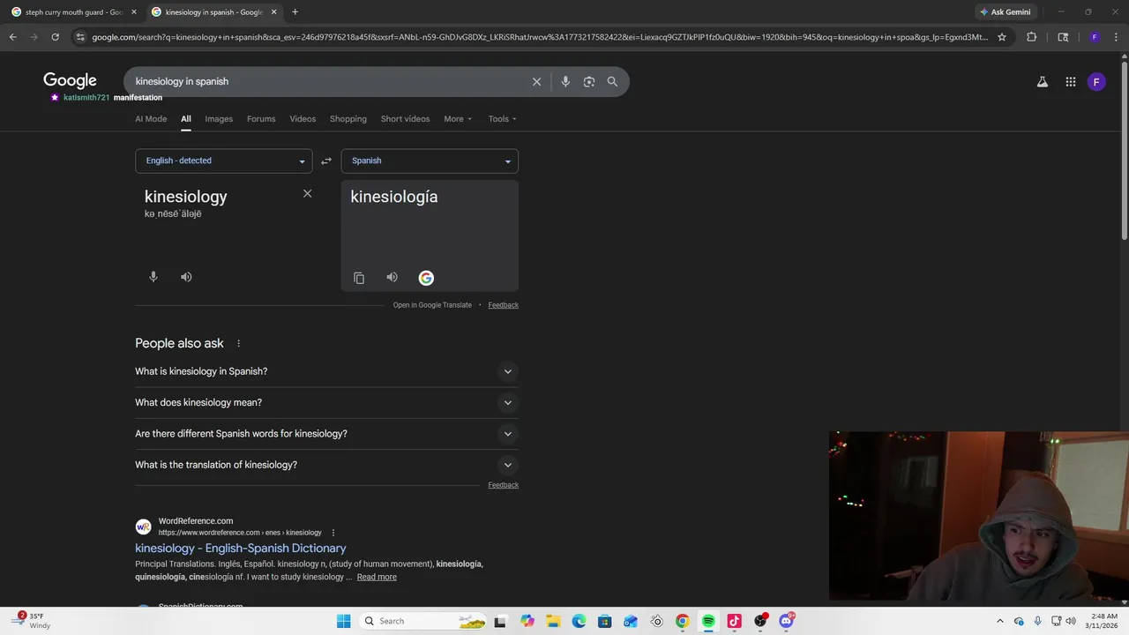Image resolution: width=1129 pixels, height=635 pixels.
Task: Swap the translation languages
Action: 326,161
